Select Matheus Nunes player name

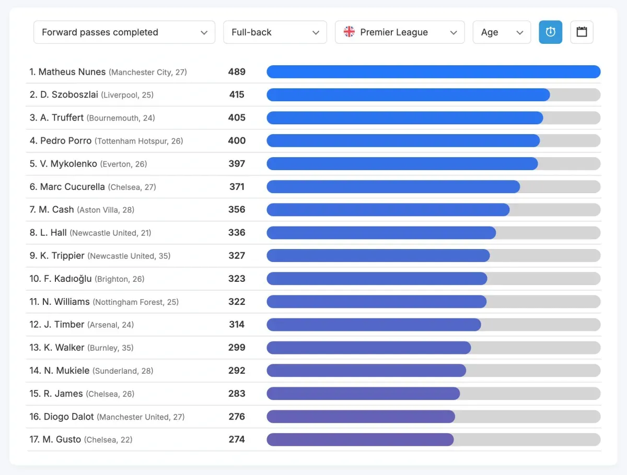tap(72, 72)
